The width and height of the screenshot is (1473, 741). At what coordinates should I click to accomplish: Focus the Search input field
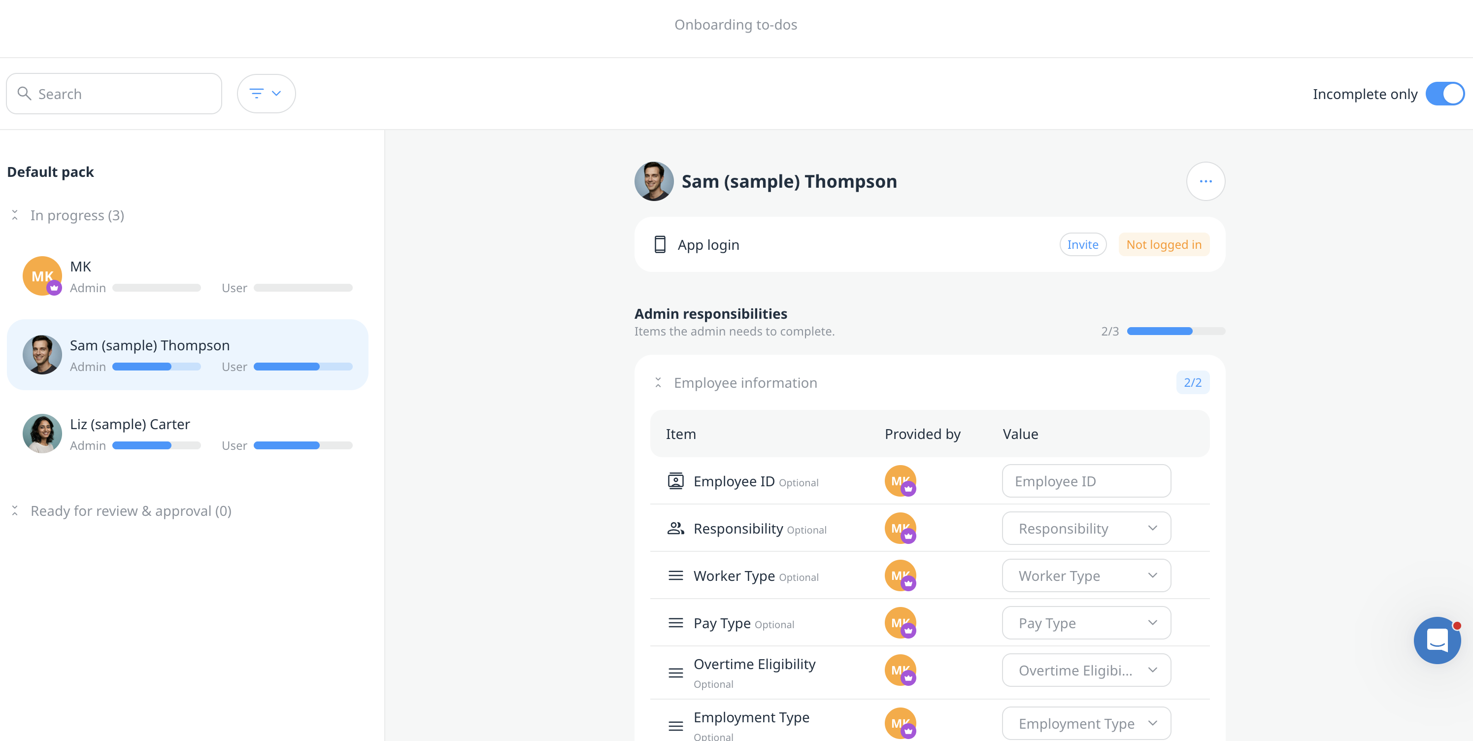(x=114, y=93)
